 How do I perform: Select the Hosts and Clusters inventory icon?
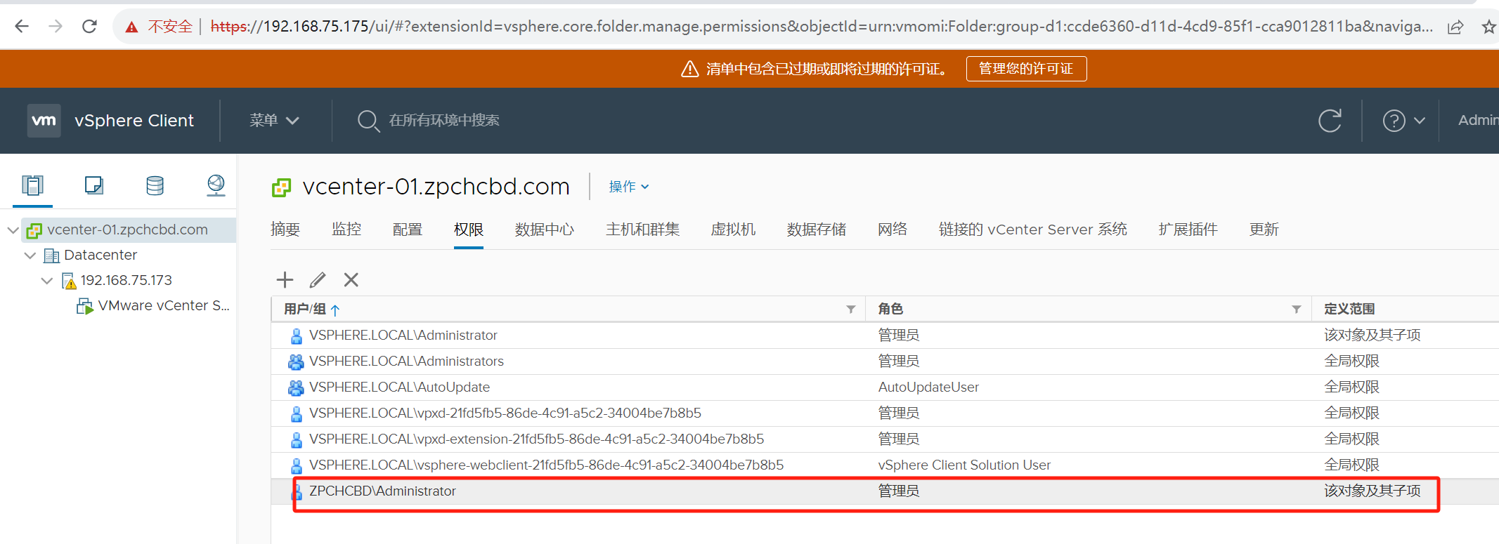(32, 185)
